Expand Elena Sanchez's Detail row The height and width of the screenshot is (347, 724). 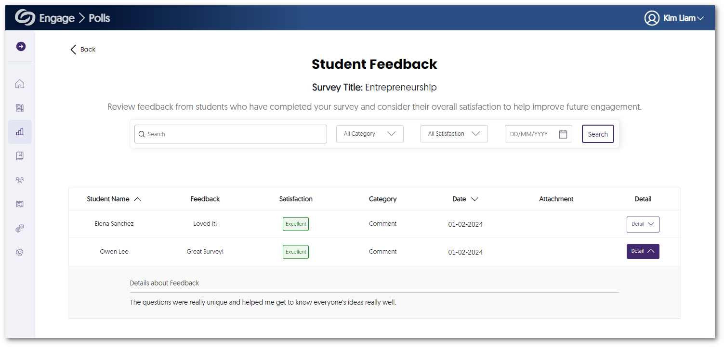643,224
